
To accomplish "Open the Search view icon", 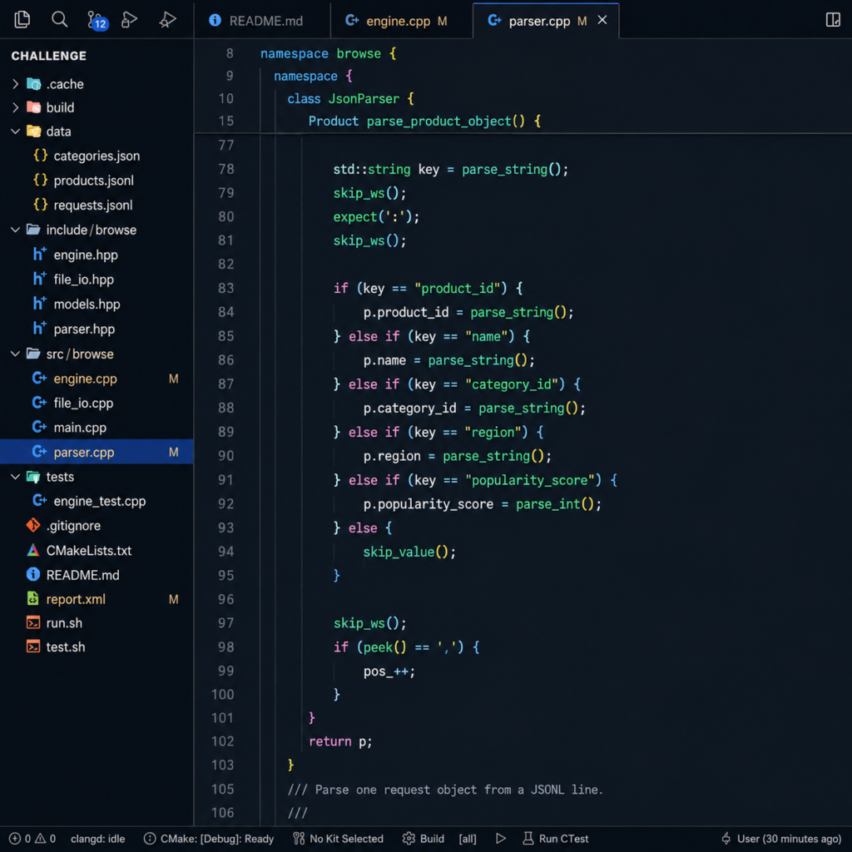I will pos(60,20).
